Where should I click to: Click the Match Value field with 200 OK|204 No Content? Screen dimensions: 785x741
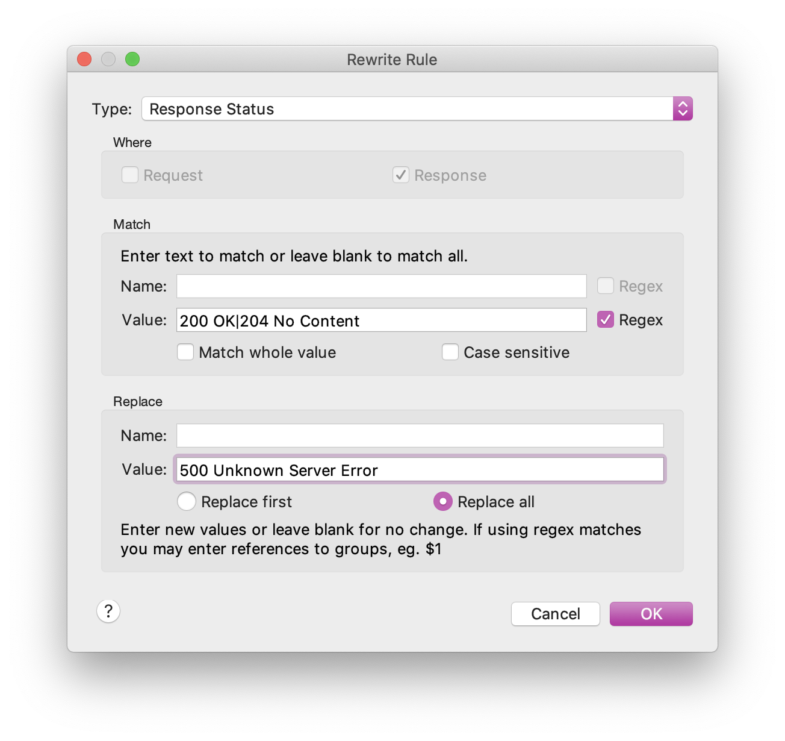click(381, 320)
